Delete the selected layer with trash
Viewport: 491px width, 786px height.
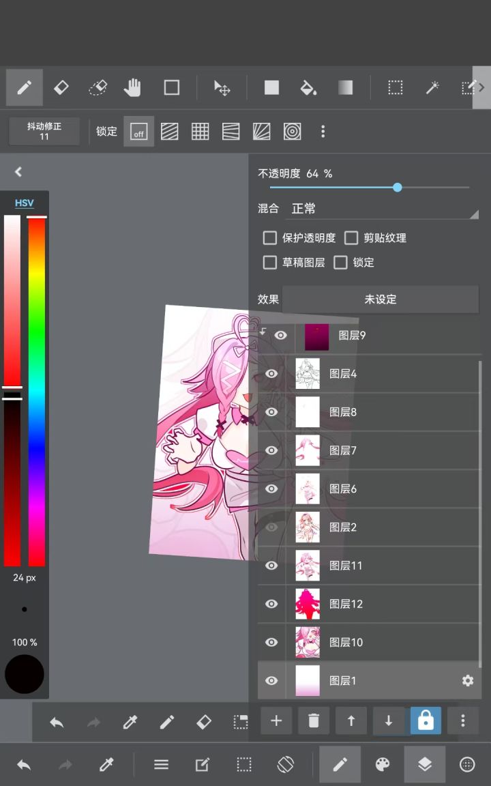(x=314, y=720)
